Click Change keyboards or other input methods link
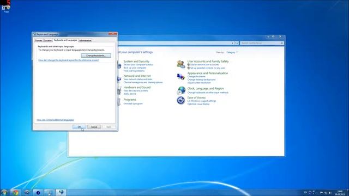 pos(208,93)
